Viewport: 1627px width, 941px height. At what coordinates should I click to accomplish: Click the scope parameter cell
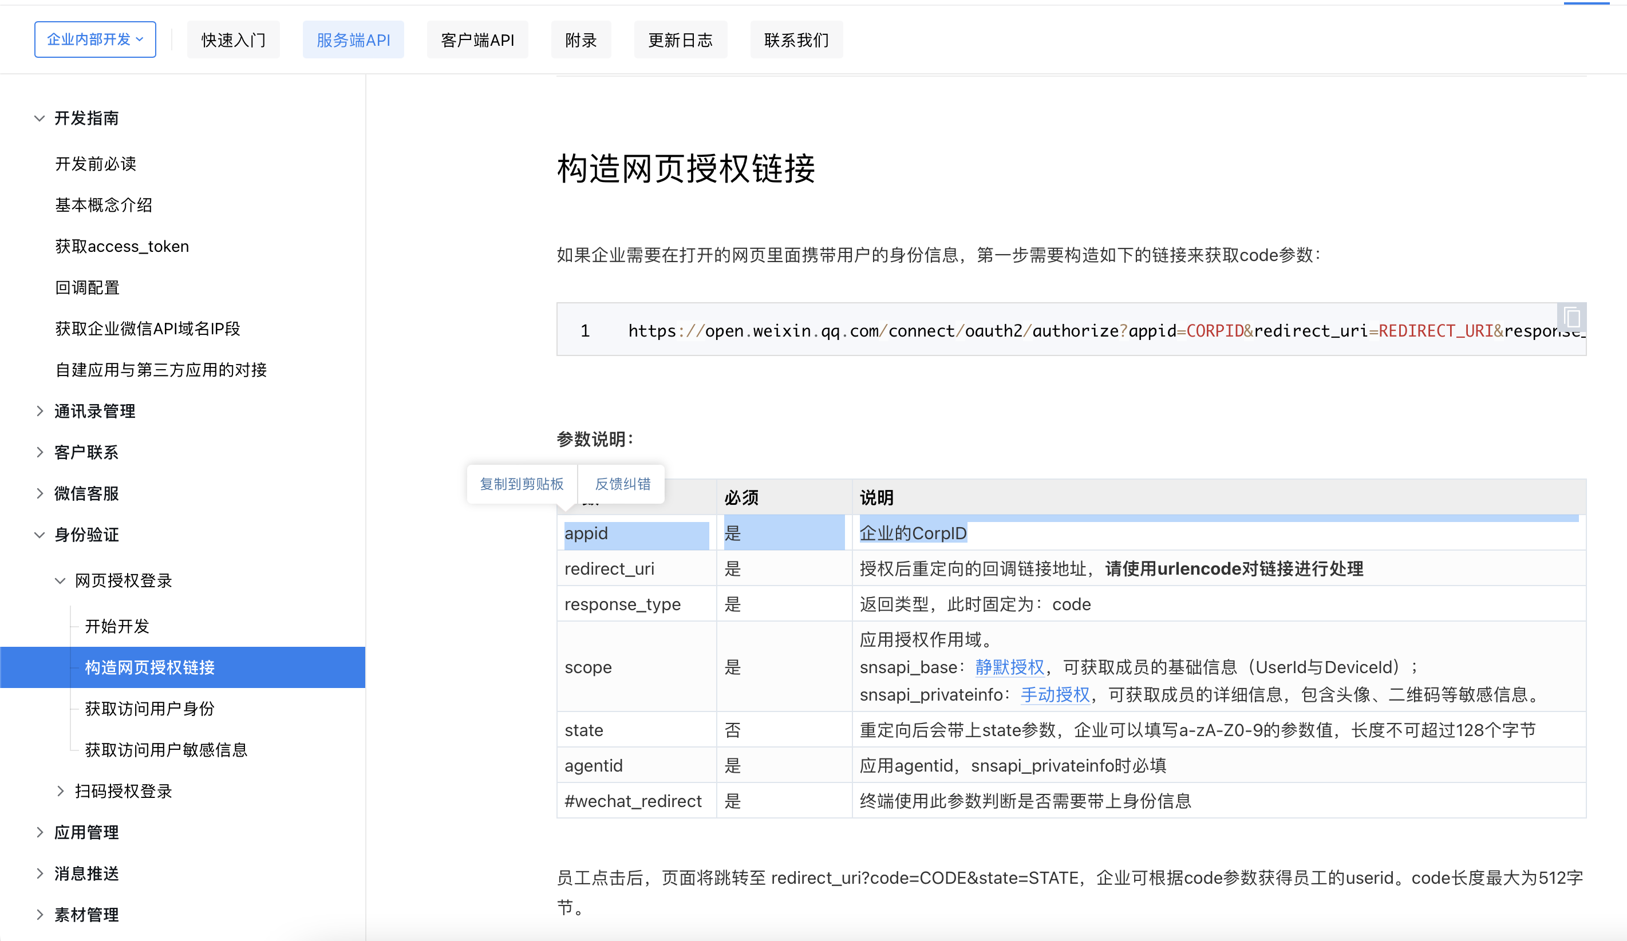(x=637, y=667)
